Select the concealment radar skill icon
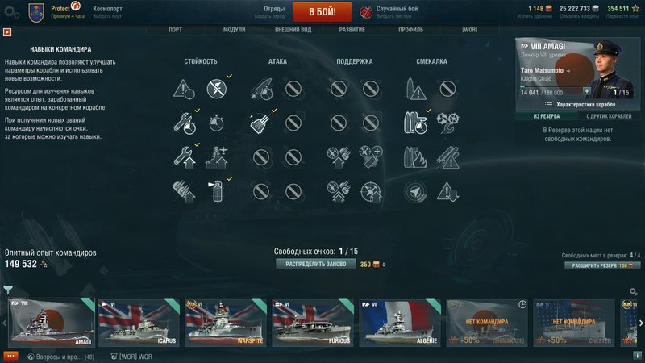The image size is (645, 363). (415, 192)
